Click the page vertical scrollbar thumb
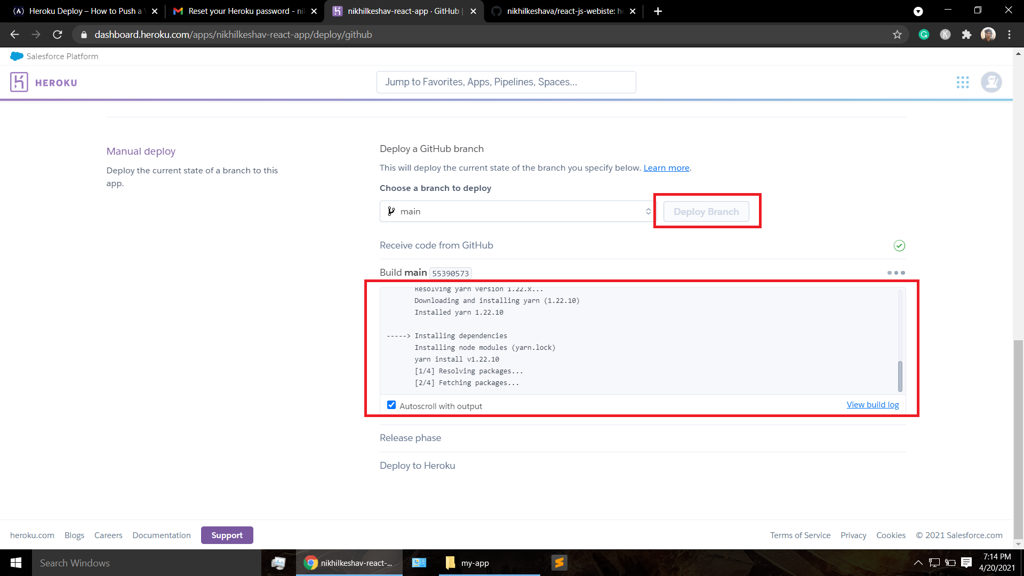Viewport: 1024px width, 576px height. 1018,439
